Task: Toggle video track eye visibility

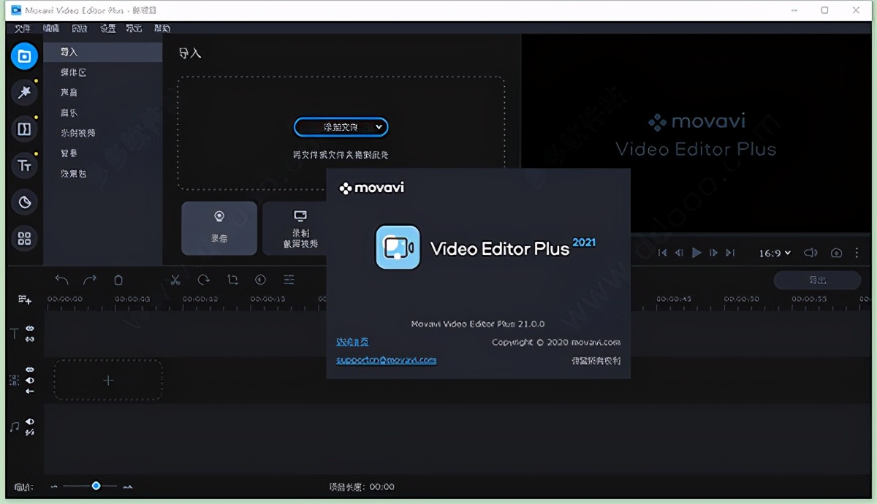Action: (30, 381)
